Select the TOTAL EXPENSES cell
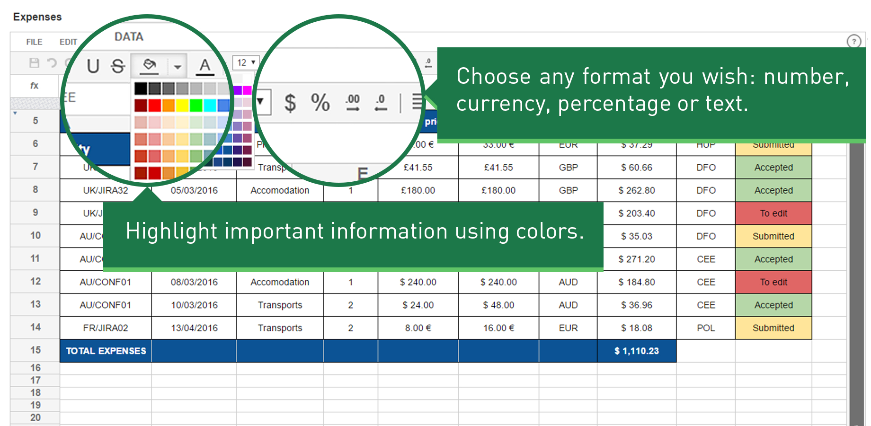871x426 pixels. point(106,351)
